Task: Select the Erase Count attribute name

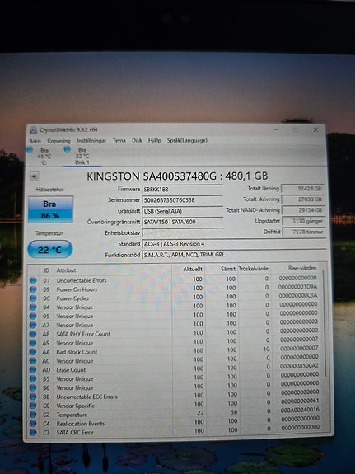Action: 71,370
